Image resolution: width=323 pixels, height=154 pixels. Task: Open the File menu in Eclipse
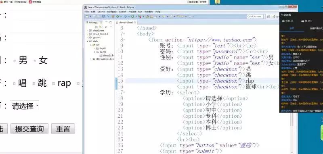click(x=87, y=12)
